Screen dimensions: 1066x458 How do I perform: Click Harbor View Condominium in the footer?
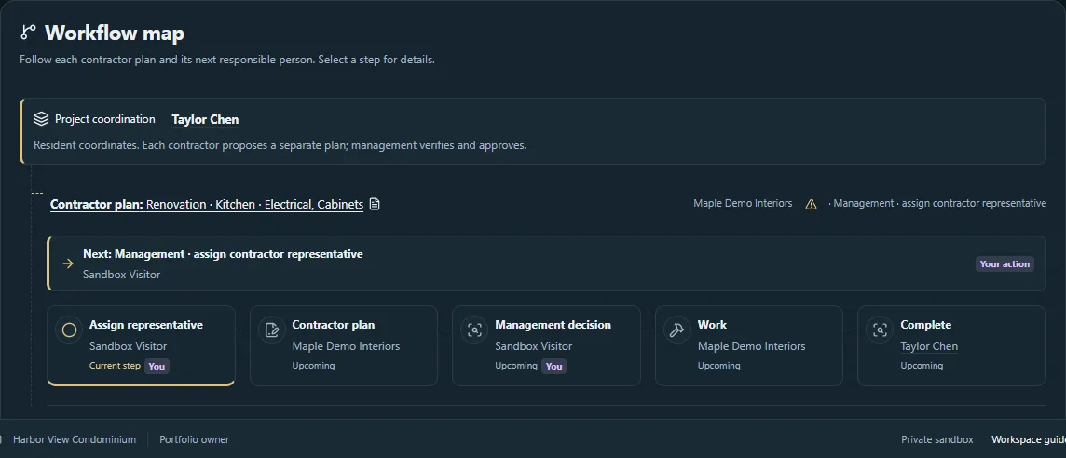click(75, 439)
